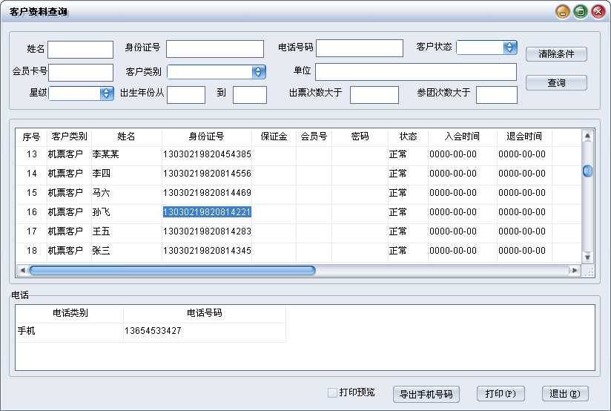Click phone number 13654533427
The height and width of the screenshot is (411, 611).
point(153,331)
